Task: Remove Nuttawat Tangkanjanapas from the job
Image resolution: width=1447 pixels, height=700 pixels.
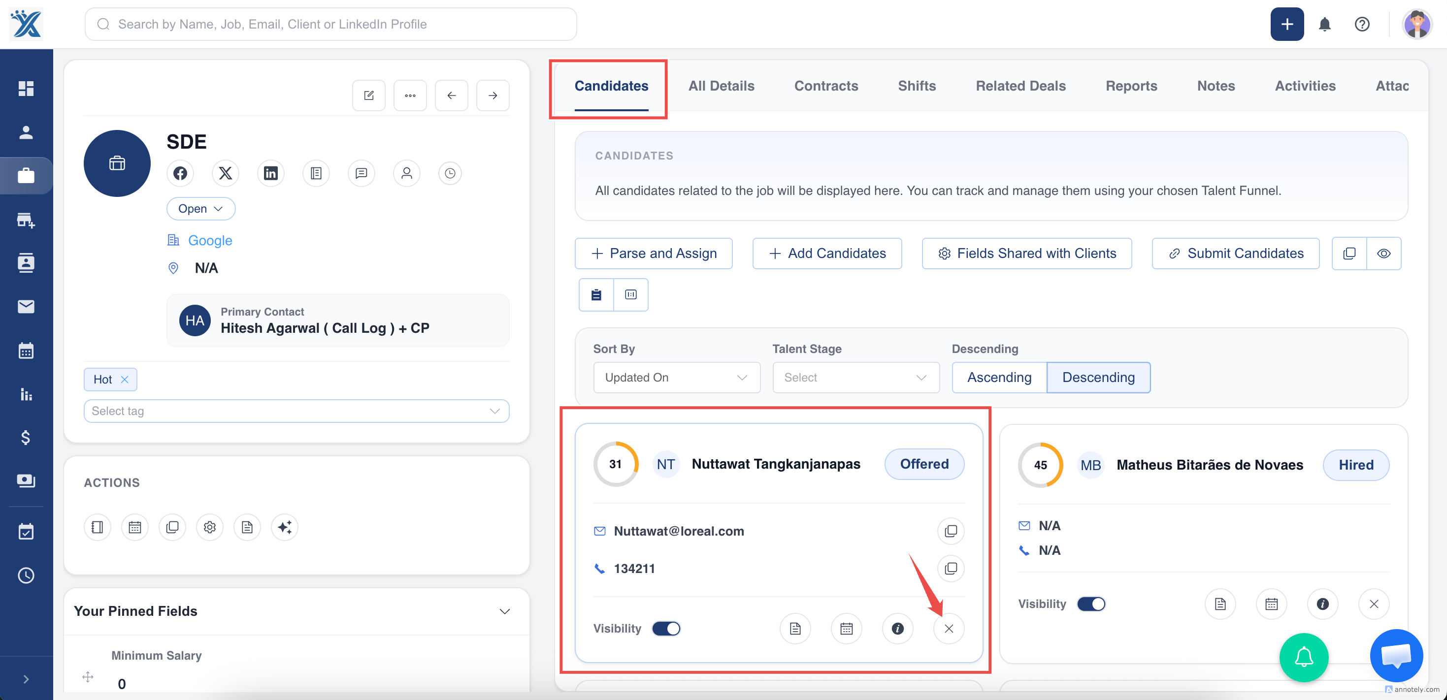Action: [x=949, y=629]
